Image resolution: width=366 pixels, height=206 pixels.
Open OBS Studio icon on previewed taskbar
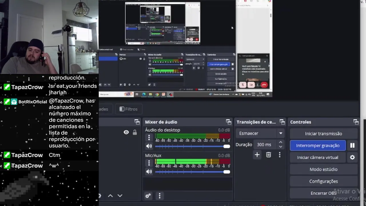pyautogui.click(x=170, y=94)
